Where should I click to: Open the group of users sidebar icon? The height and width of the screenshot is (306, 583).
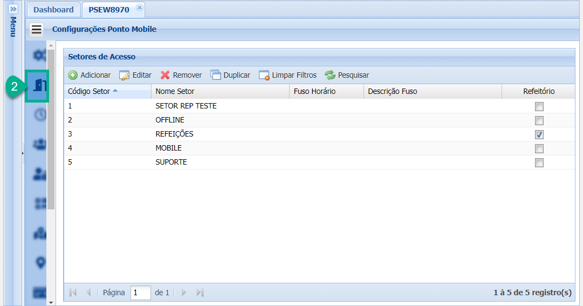click(40, 145)
